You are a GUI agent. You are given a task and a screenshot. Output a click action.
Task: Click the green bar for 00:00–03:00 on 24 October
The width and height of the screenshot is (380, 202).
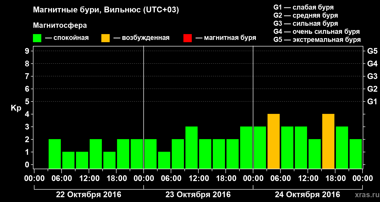click(x=260, y=148)
